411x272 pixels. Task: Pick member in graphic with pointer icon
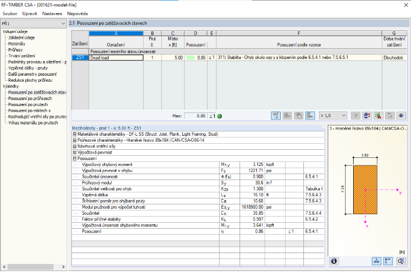tap(390, 116)
